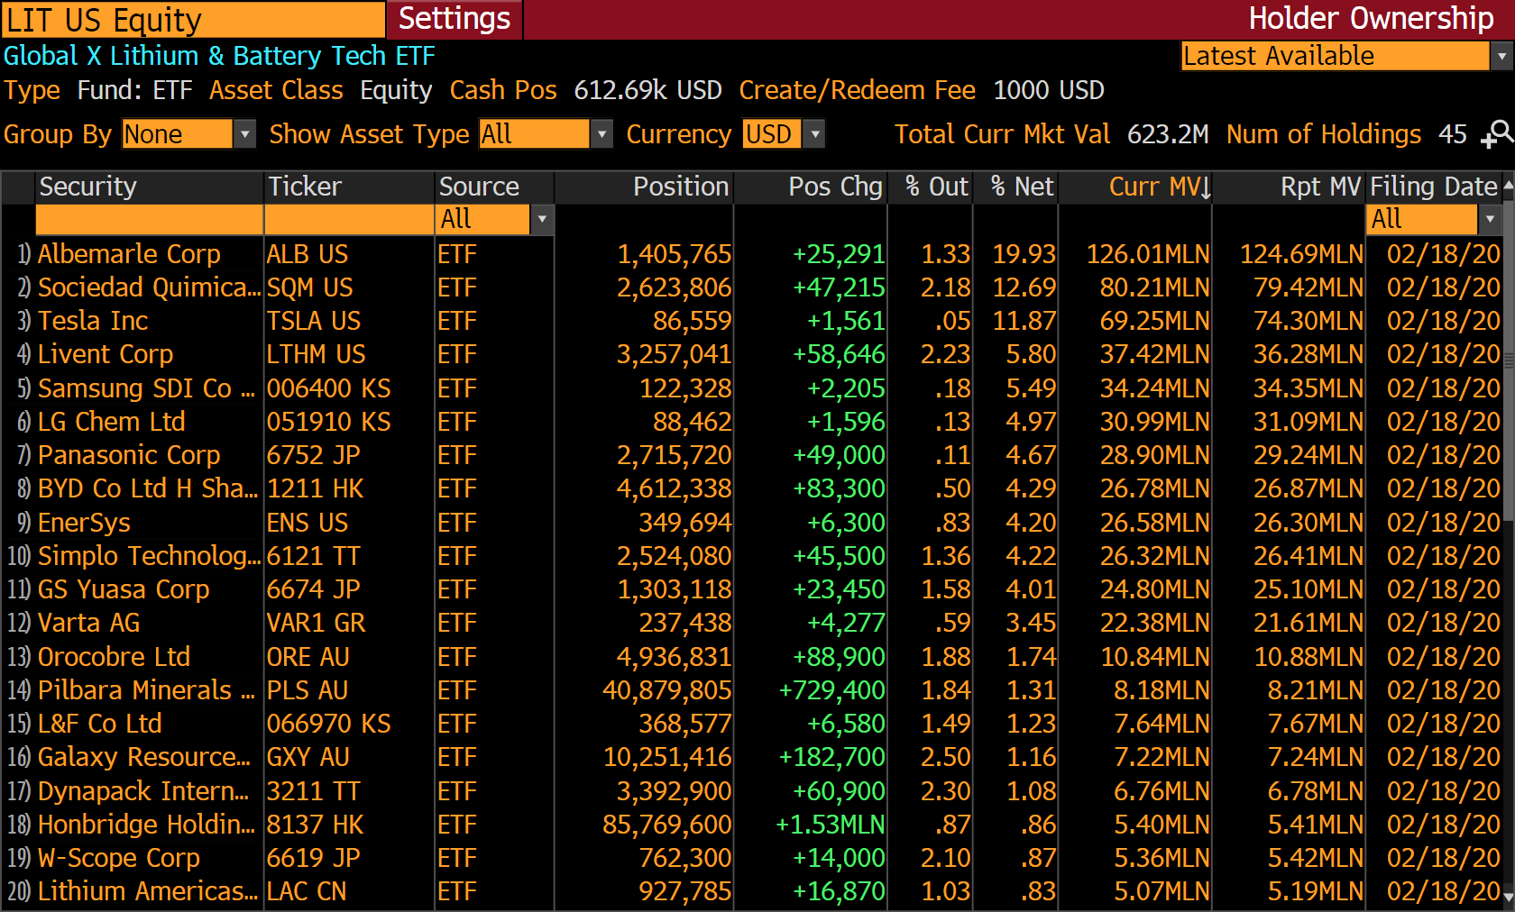Sort by the Source column header
Image resolution: width=1515 pixels, height=912 pixels.
[494, 187]
